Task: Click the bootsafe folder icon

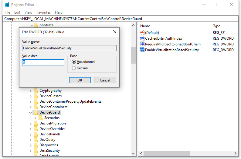Action: 36,25
